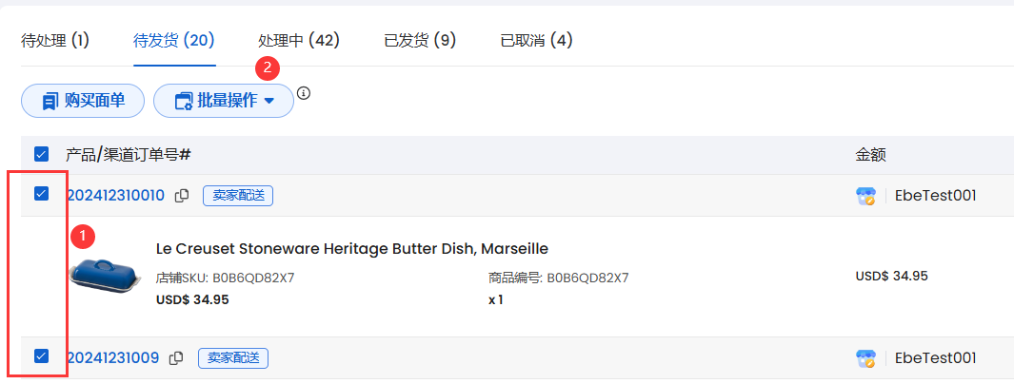Show the 已取消 (4) tab
Image resolution: width=1014 pixels, height=384 pixels.
[537, 41]
